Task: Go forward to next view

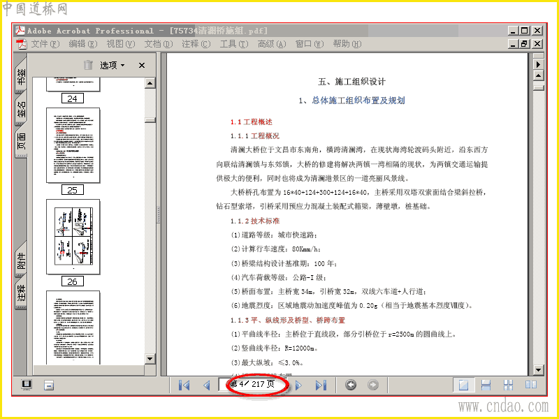Action: (373, 385)
